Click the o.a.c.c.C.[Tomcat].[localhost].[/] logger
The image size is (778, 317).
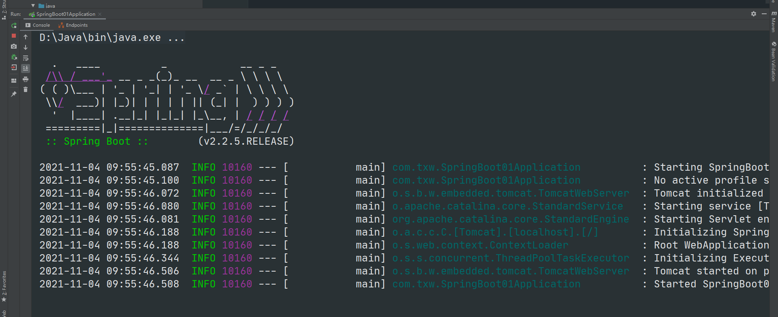pyautogui.click(x=495, y=232)
